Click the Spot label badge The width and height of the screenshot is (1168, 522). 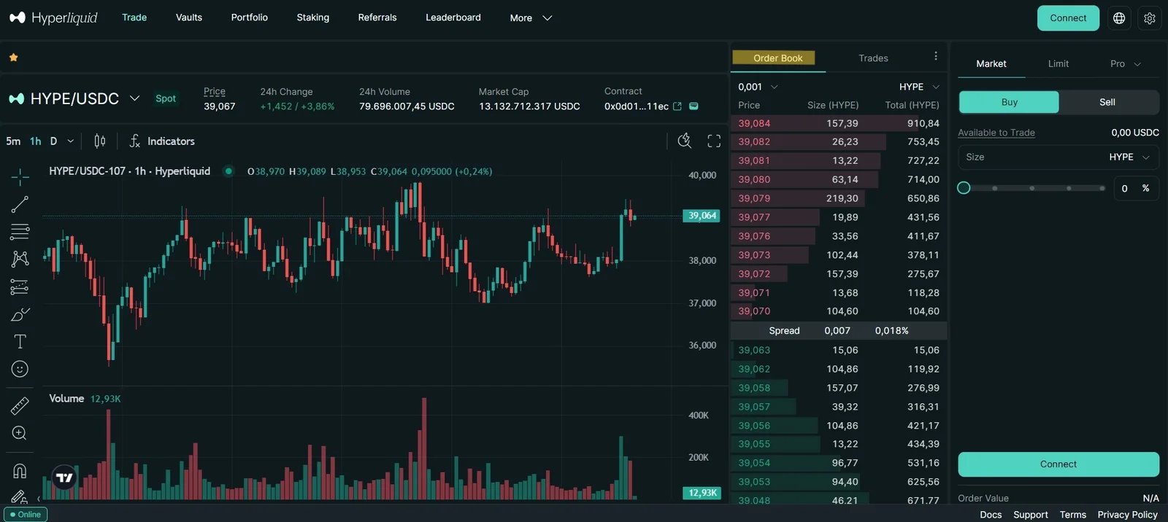166,98
